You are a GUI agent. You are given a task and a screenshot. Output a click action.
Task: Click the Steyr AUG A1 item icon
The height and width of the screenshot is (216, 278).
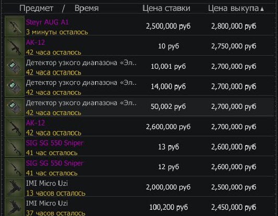[15, 27]
